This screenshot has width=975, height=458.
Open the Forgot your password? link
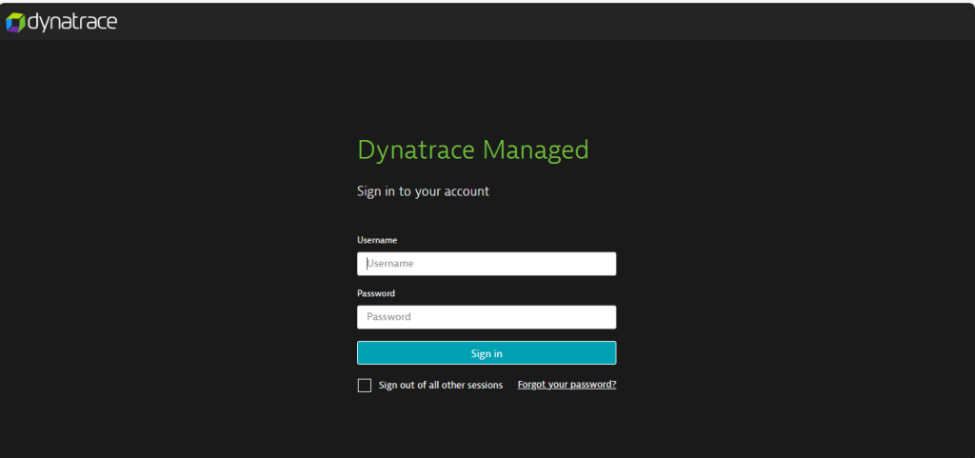coord(567,385)
